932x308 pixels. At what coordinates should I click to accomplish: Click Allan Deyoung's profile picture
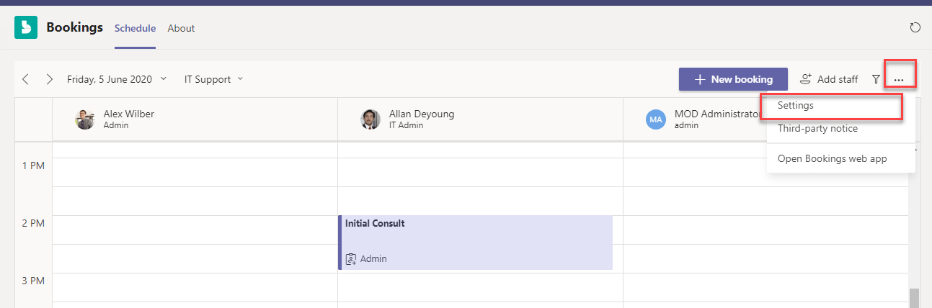pos(370,119)
